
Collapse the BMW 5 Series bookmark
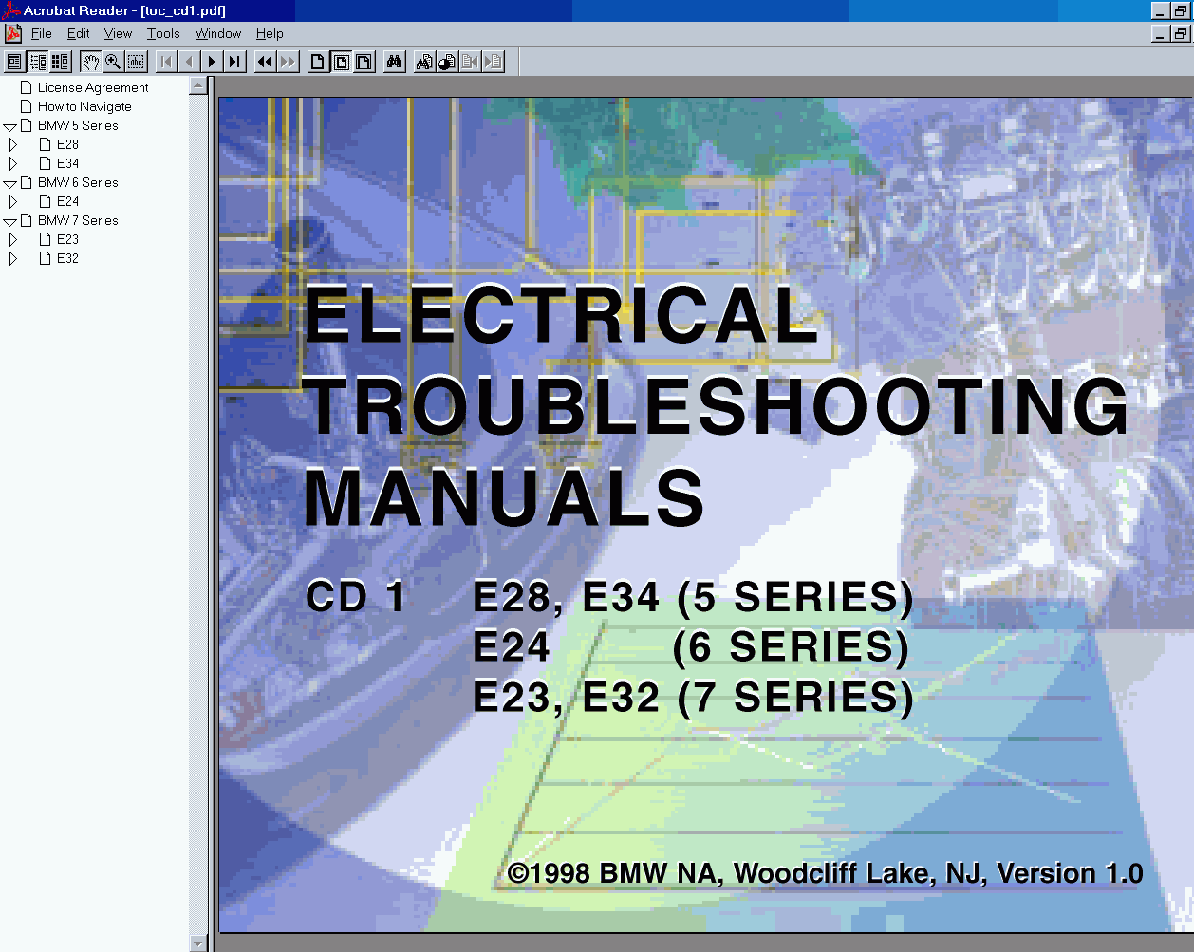coord(9,126)
